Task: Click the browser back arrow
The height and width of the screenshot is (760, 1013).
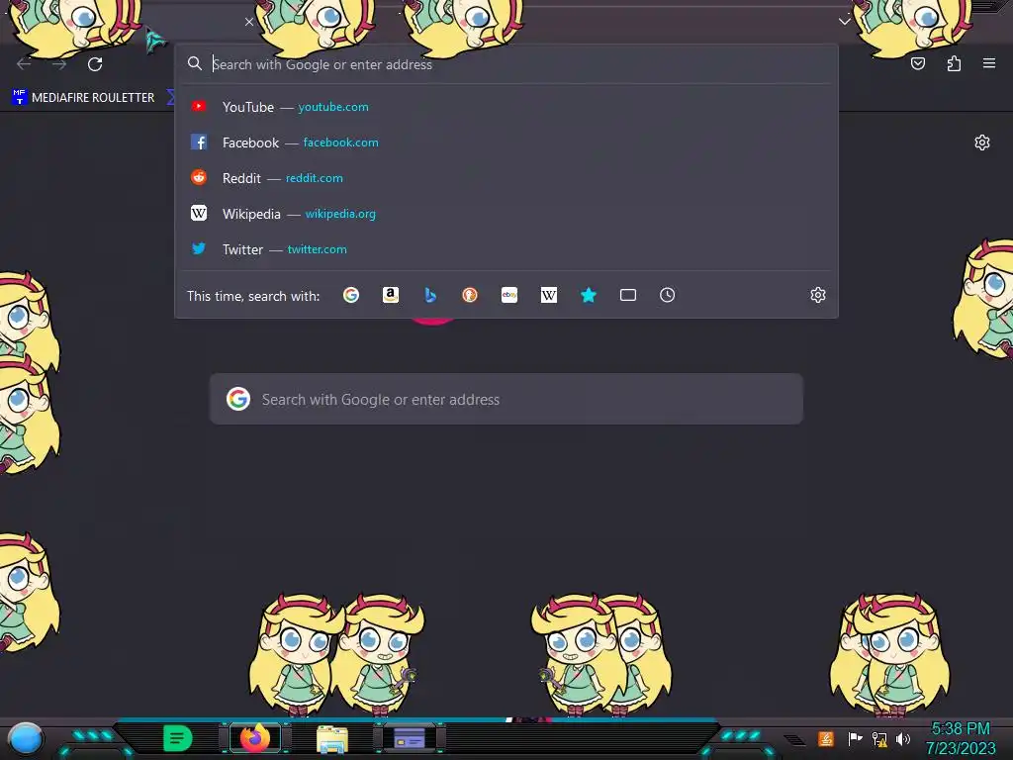Action: [24, 64]
